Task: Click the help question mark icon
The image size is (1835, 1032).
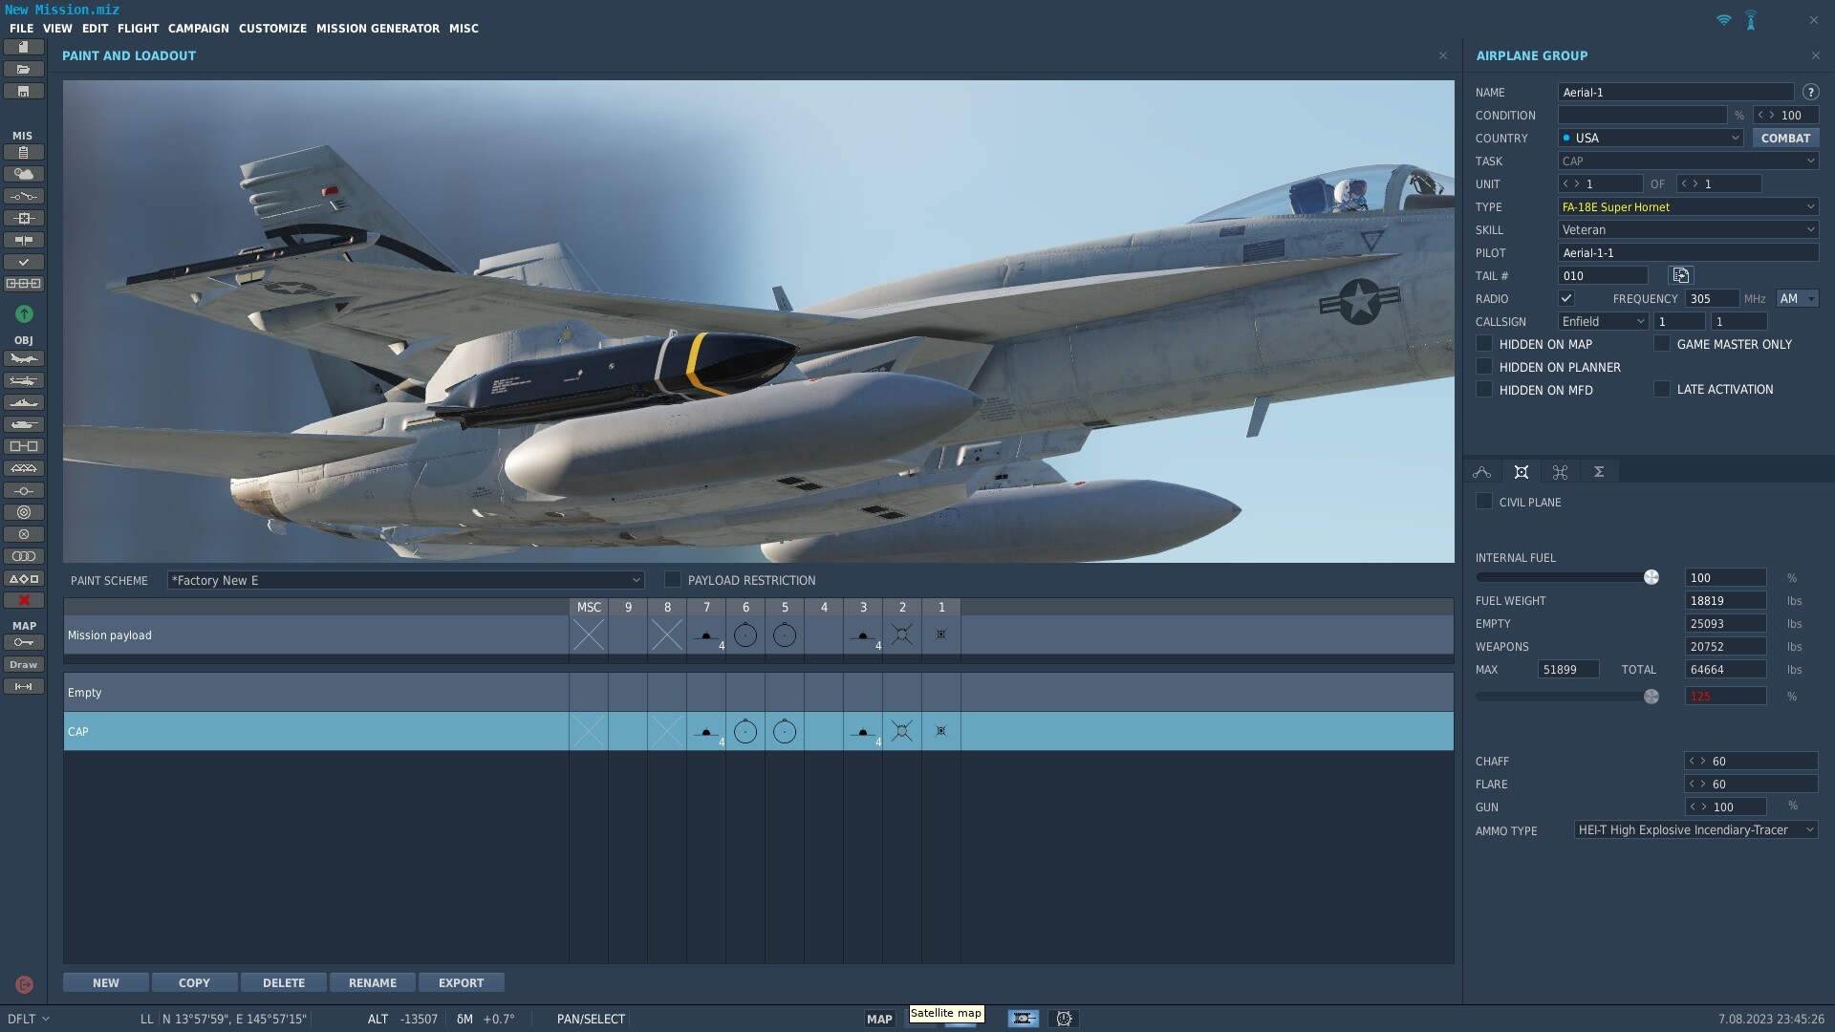Action: click(x=1810, y=92)
